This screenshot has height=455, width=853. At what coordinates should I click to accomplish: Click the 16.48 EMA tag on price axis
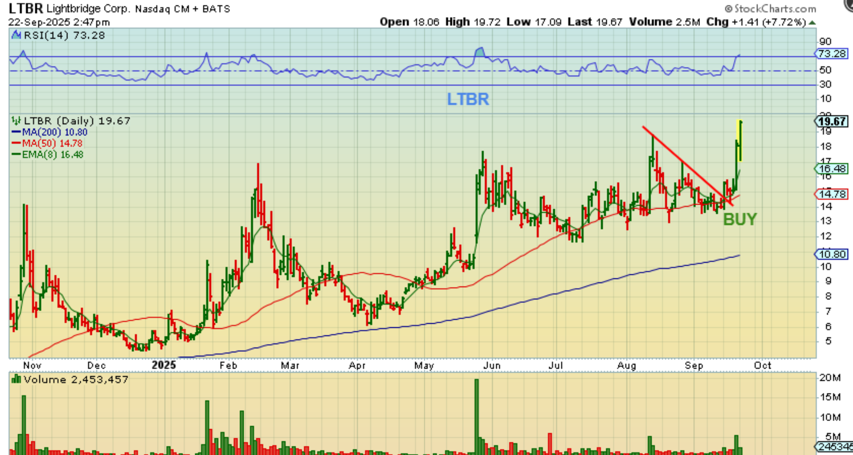pyautogui.click(x=831, y=169)
